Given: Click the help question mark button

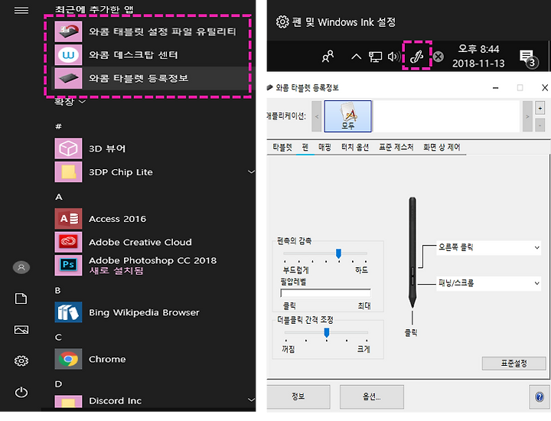Looking at the screenshot, I should pyautogui.click(x=539, y=397).
